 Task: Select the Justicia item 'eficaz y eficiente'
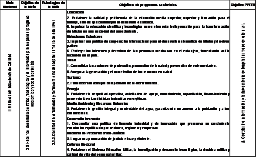(108, 139)
